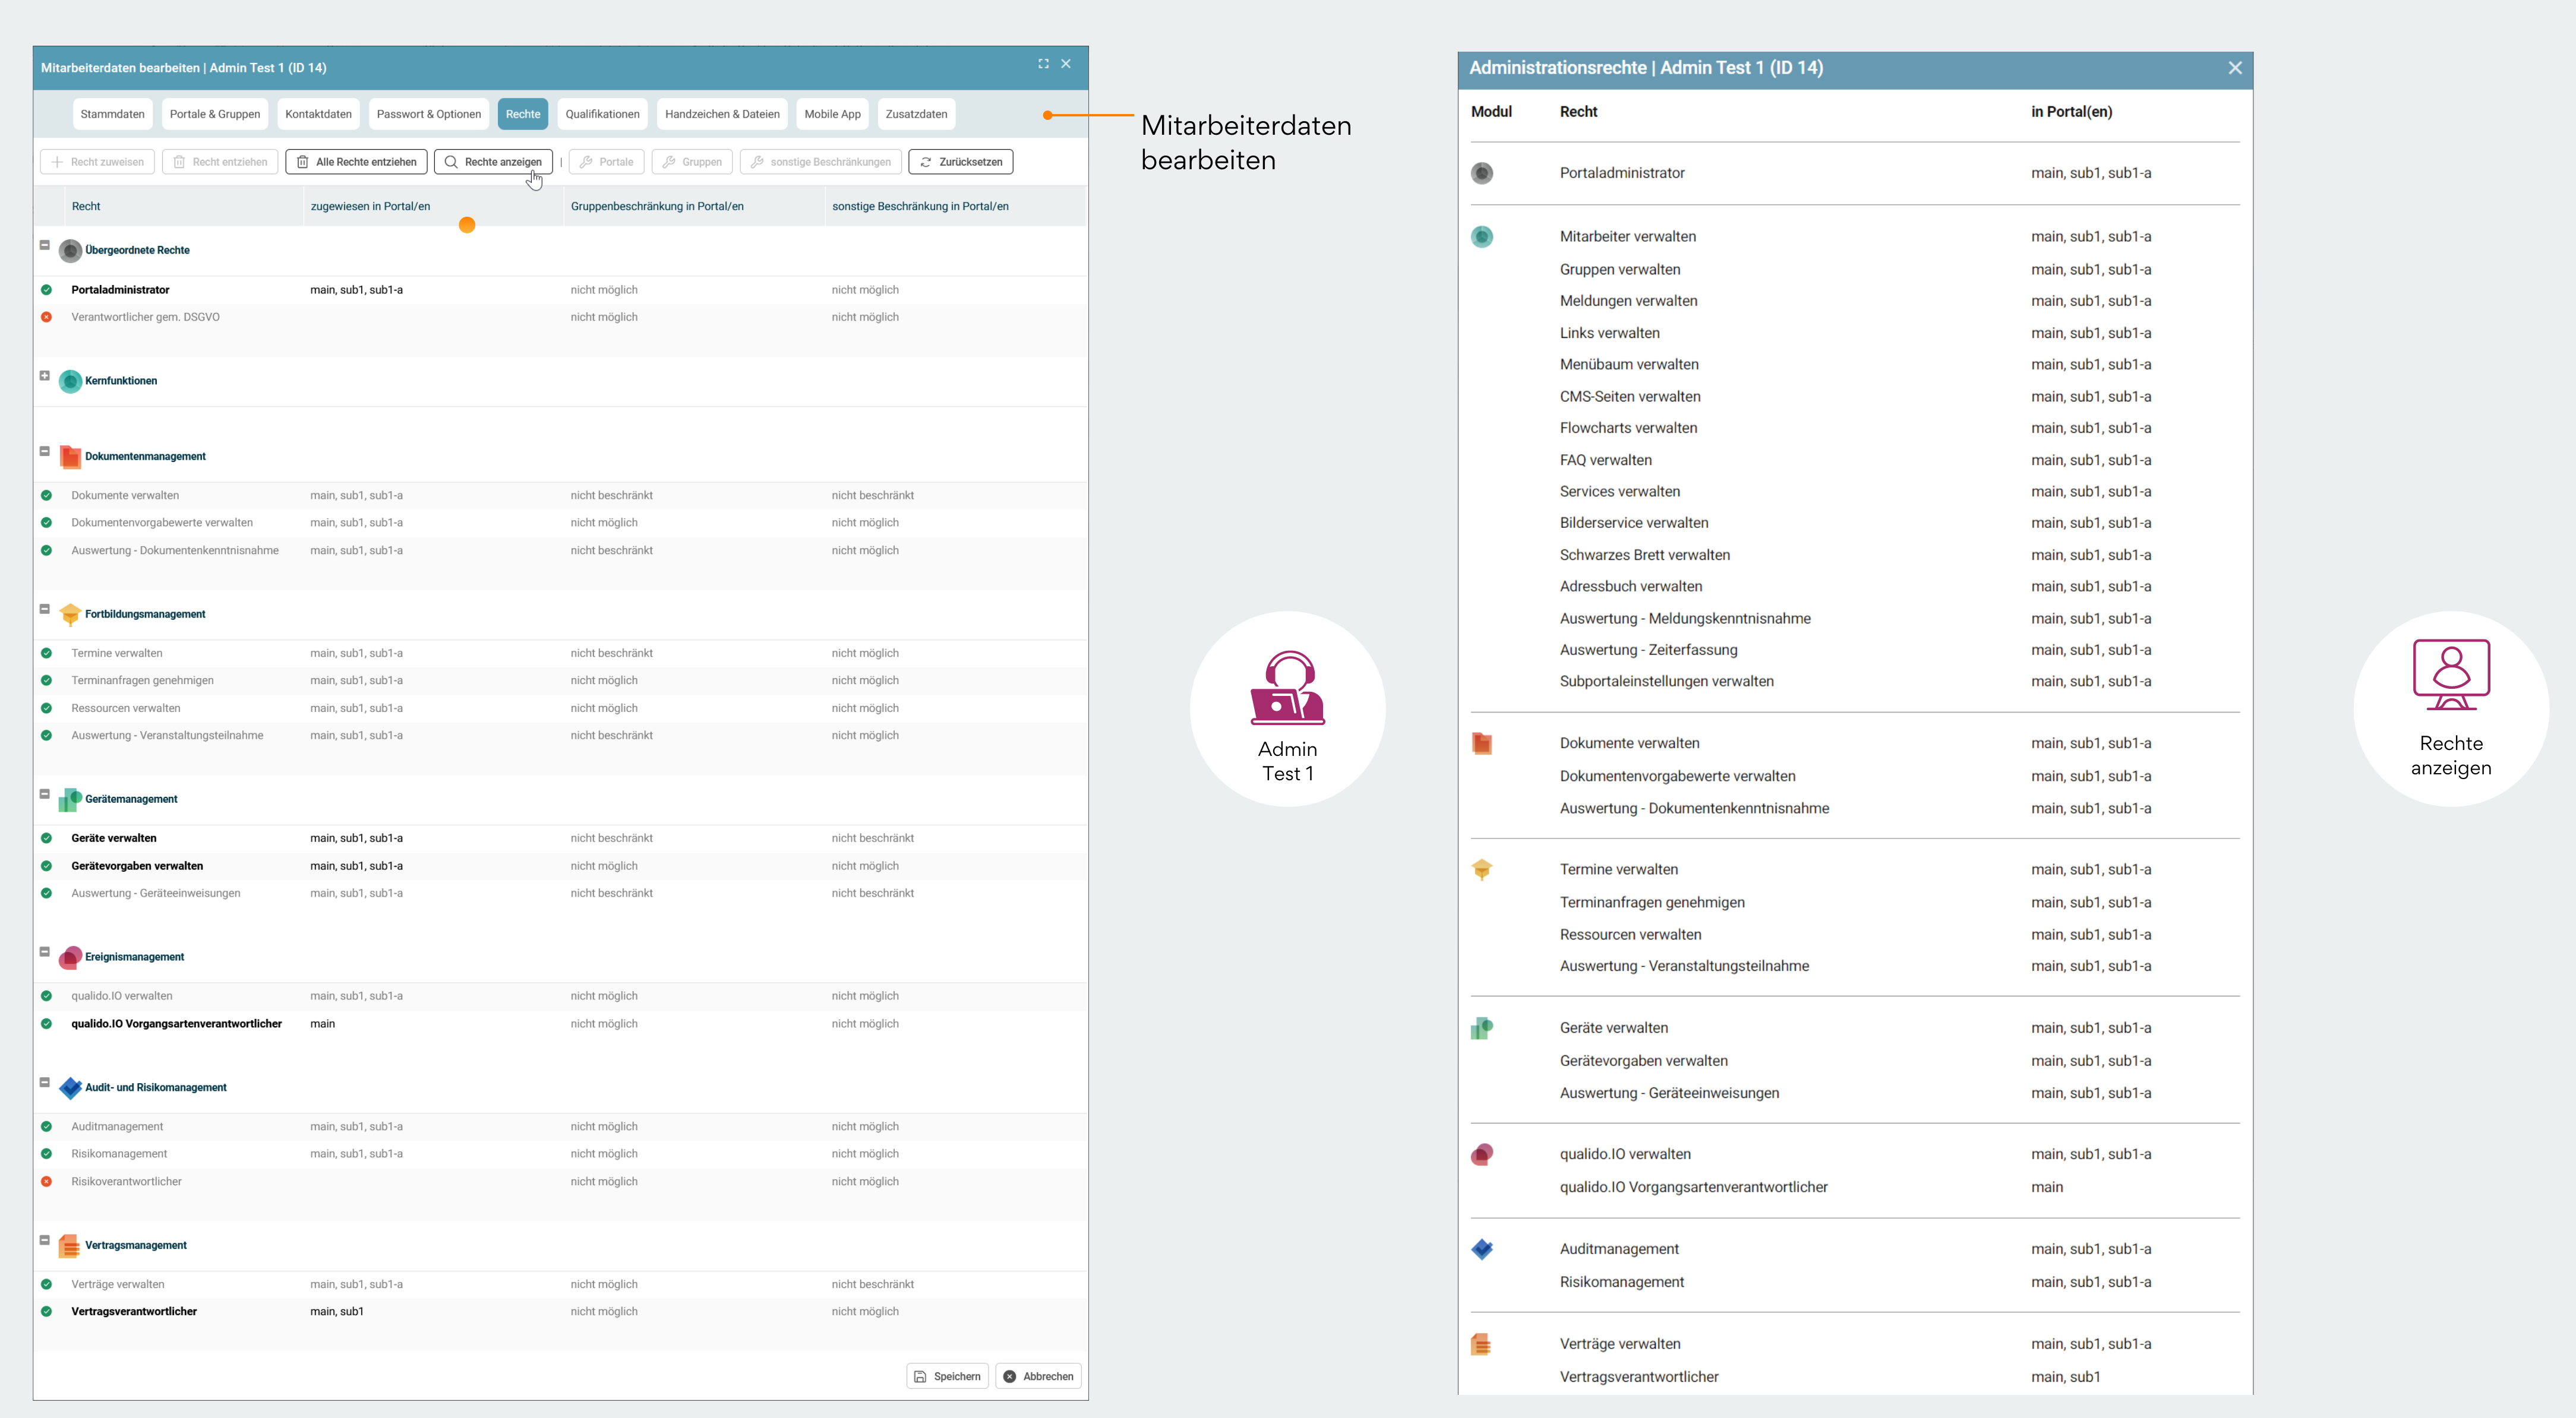This screenshot has width=2576, height=1418.
Task: Click Admin Test 1 headset user icon
Action: tap(1287, 688)
